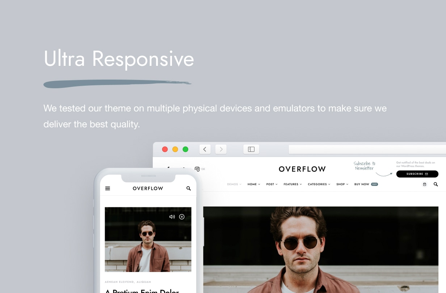Click the SUBSCRIBE button
This screenshot has height=293, width=446.
417,174
